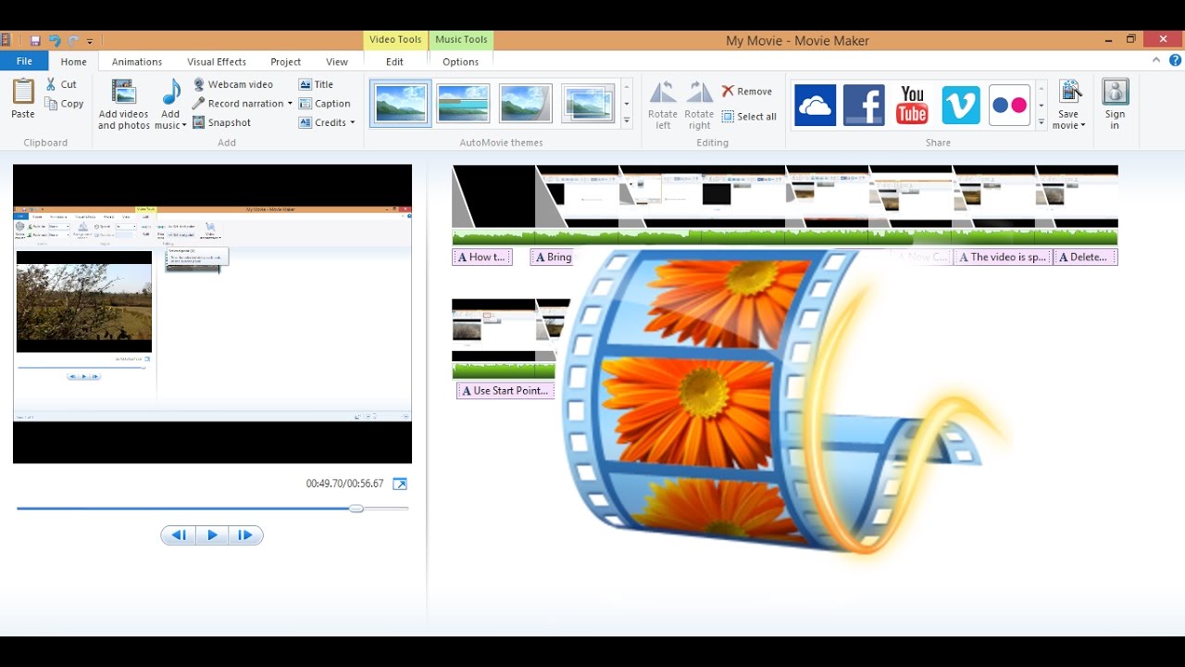Step to the next frame

pos(245,535)
